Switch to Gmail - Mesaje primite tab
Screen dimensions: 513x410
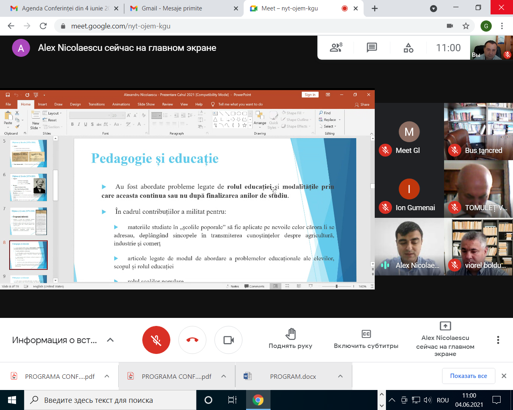pyautogui.click(x=182, y=8)
